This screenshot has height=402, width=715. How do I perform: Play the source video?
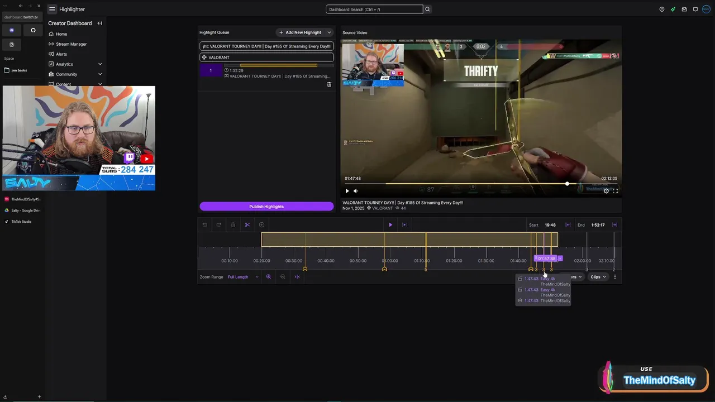347,191
